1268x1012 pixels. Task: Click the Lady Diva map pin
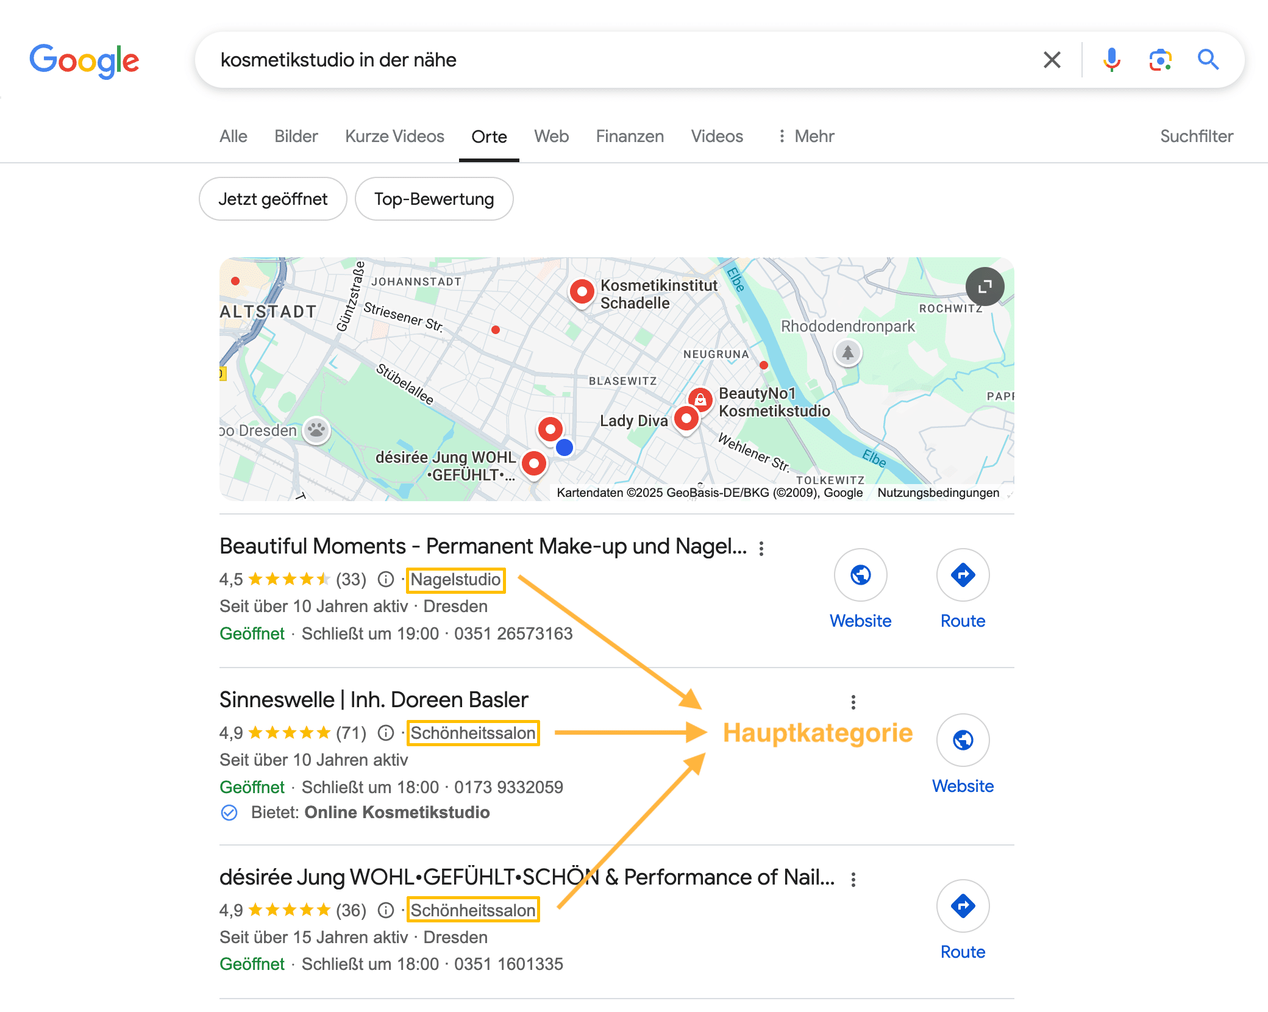click(686, 419)
